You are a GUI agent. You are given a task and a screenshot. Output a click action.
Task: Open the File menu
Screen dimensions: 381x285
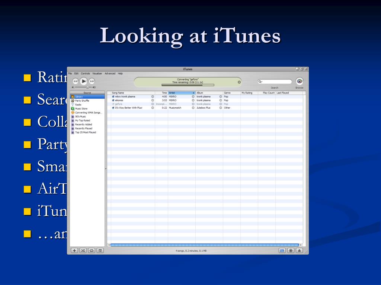pyautogui.click(x=70, y=73)
